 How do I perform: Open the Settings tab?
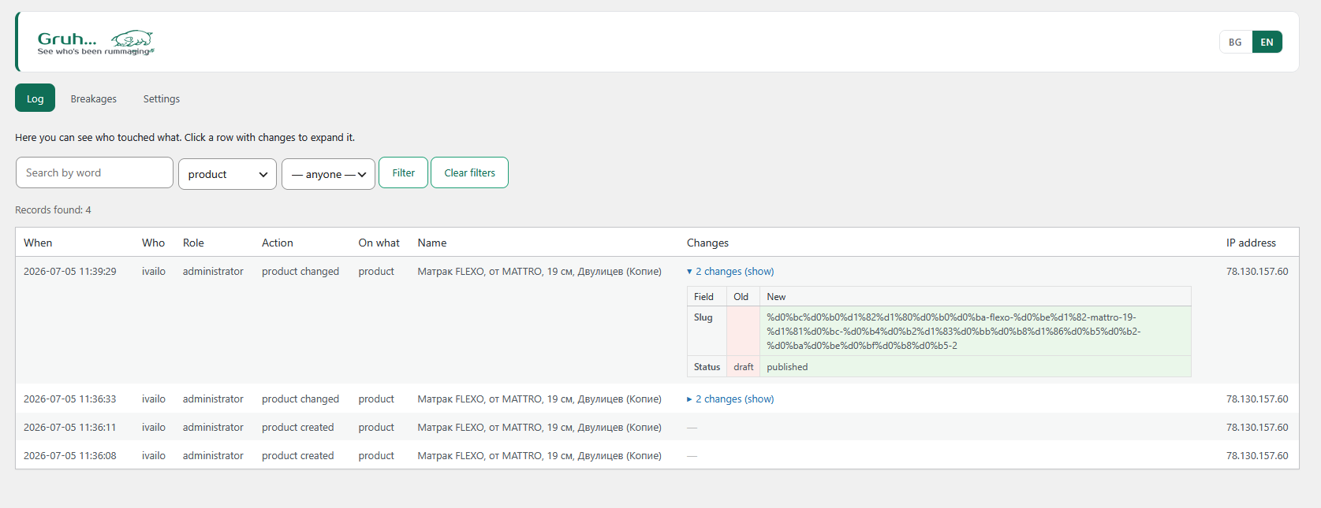click(x=162, y=98)
